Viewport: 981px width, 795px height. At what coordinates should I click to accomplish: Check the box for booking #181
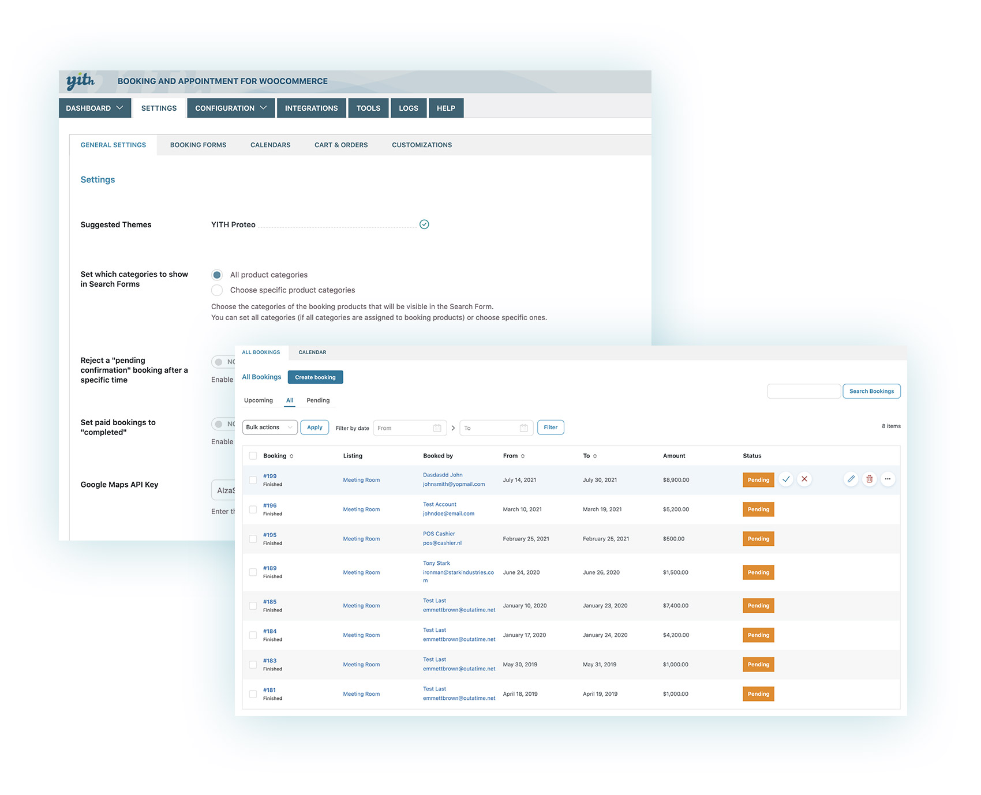[253, 694]
